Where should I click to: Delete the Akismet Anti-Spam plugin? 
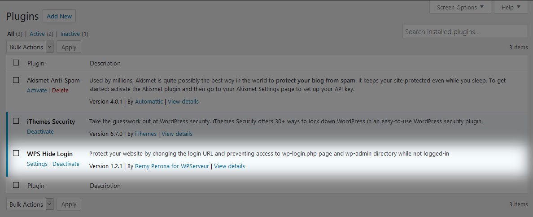coord(60,90)
